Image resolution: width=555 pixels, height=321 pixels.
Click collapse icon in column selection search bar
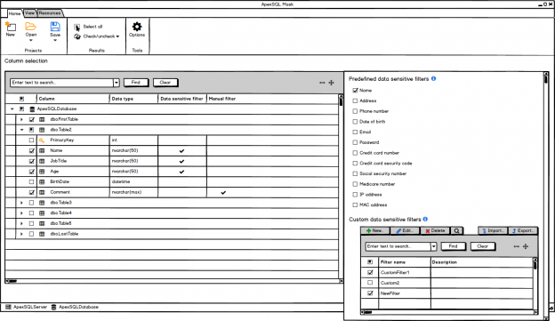322,83
